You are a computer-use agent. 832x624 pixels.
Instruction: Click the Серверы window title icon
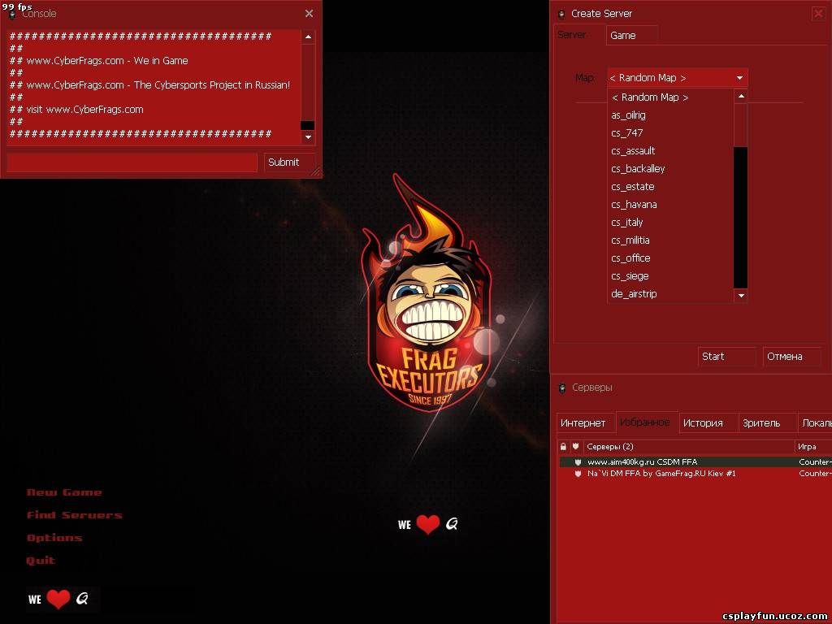(562, 388)
